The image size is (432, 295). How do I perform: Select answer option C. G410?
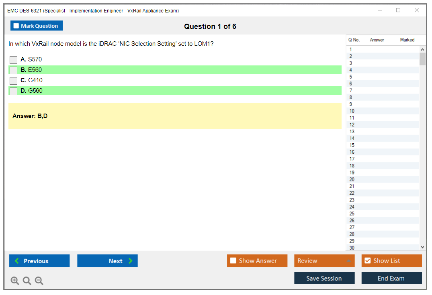point(14,81)
